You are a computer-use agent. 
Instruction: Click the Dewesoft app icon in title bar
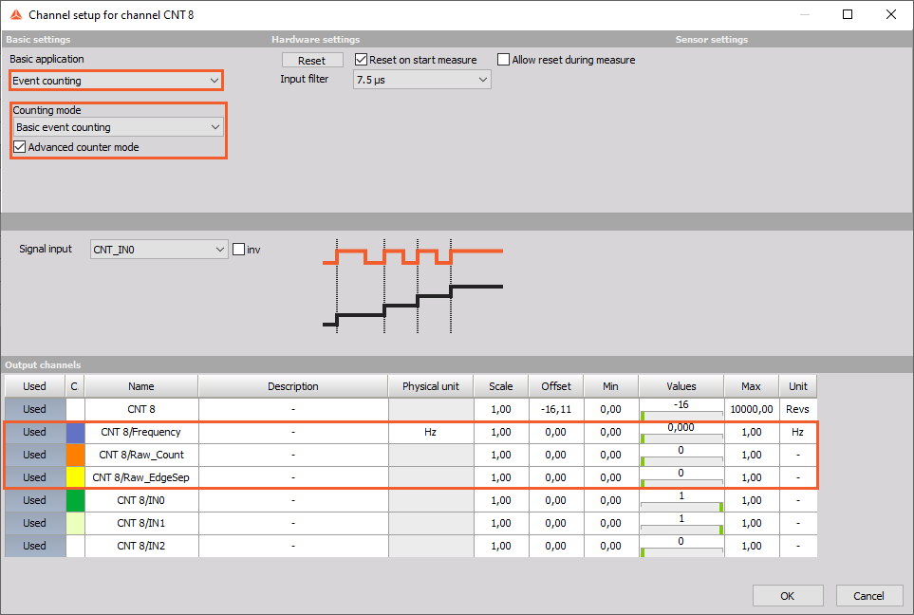point(16,14)
